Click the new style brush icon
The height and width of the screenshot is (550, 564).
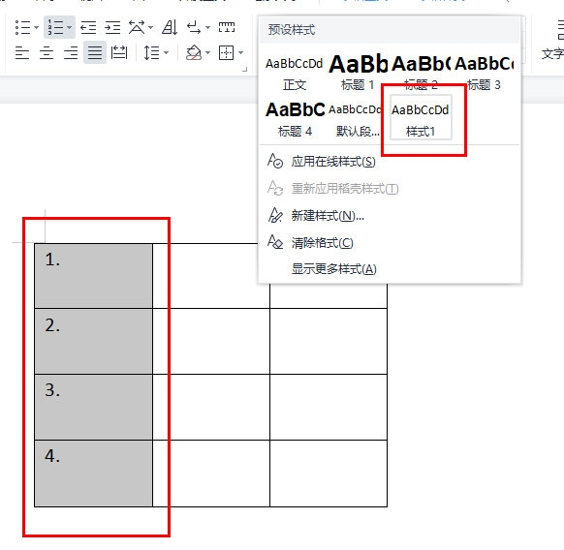275,215
